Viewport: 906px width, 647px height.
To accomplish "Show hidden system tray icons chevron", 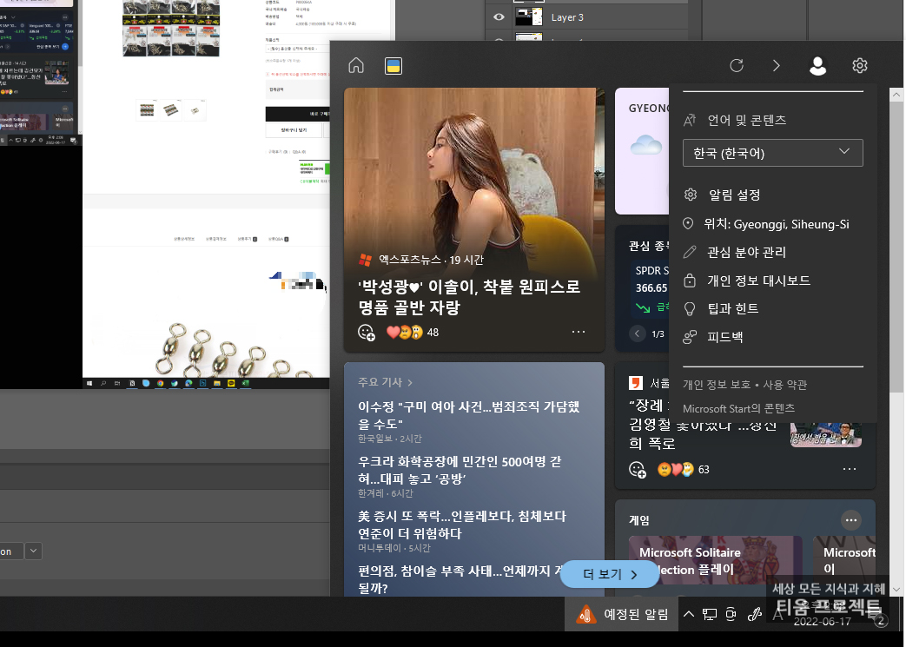I will 689,614.
